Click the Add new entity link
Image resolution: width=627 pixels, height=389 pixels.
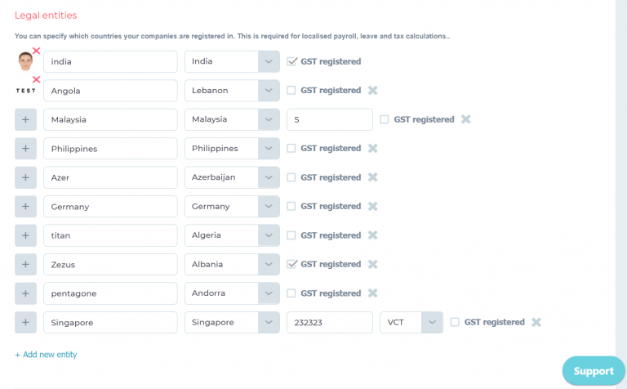[46, 355]
